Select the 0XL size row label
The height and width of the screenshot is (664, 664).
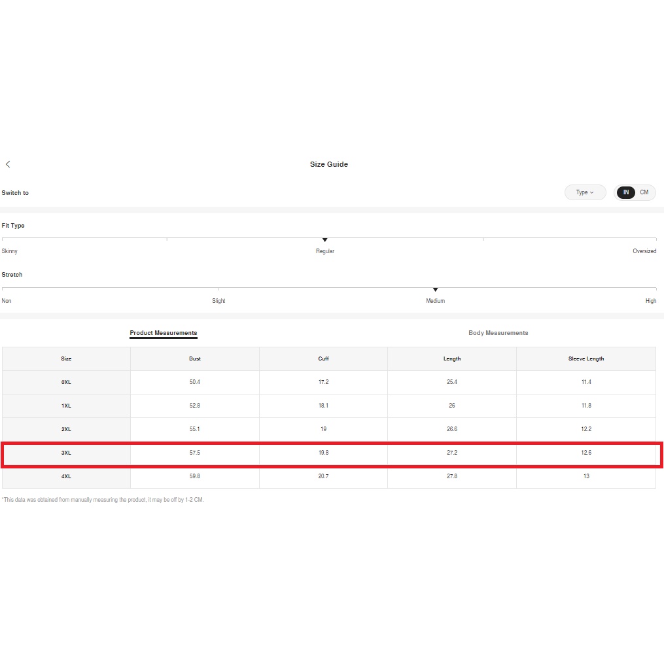coord(66,383)
